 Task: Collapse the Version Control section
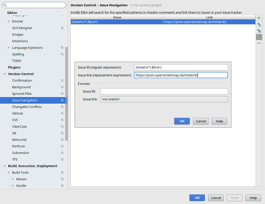coord(5,74)
